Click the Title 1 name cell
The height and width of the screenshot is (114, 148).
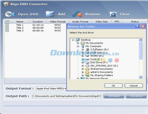(x=20, y=25)
